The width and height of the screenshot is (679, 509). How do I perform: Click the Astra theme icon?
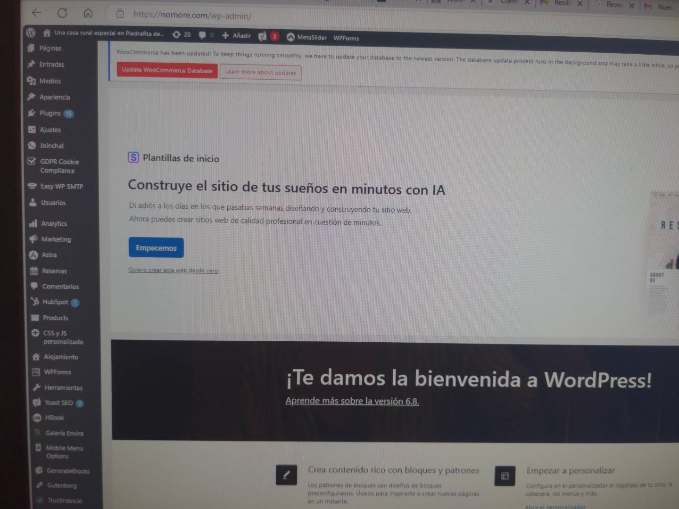click(33, 255)
